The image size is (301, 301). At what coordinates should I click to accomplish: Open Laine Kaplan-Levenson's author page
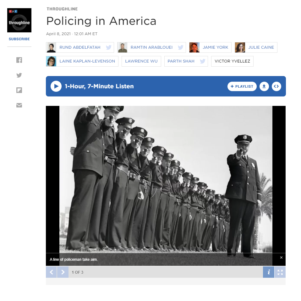[x=87, y=61]
